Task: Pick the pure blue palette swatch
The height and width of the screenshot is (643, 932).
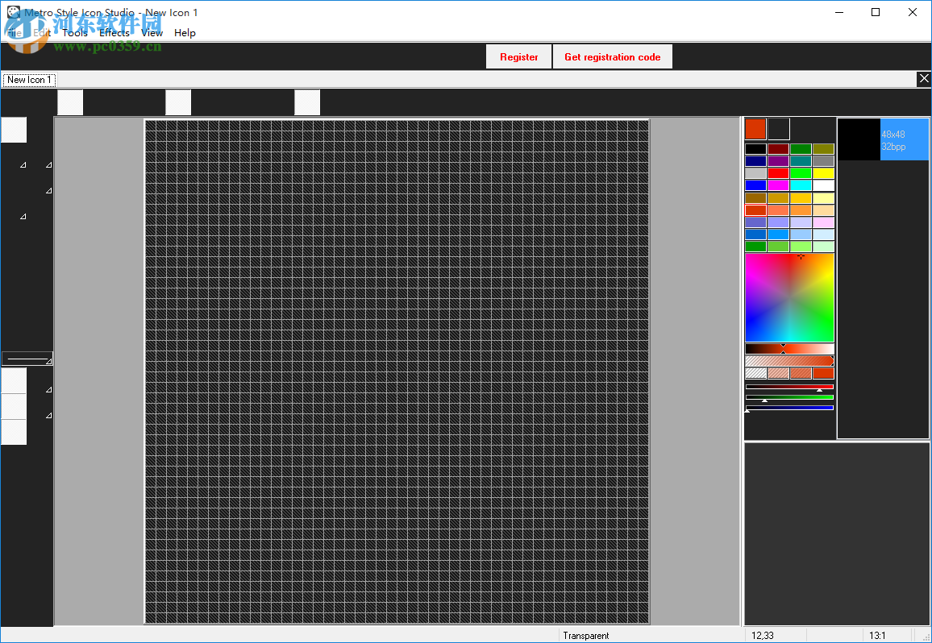Action: (755, 185)
